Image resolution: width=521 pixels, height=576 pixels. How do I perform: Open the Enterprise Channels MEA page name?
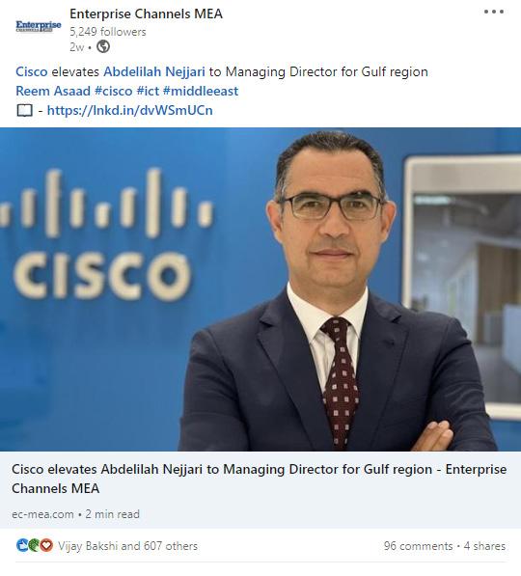coord(147,14)
